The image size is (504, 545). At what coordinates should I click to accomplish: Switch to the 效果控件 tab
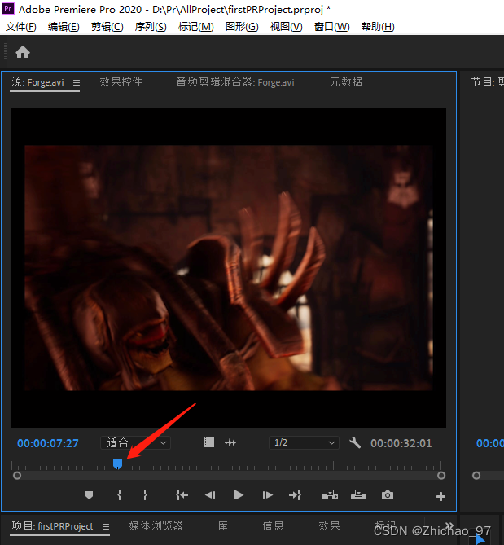click(121, 82)
